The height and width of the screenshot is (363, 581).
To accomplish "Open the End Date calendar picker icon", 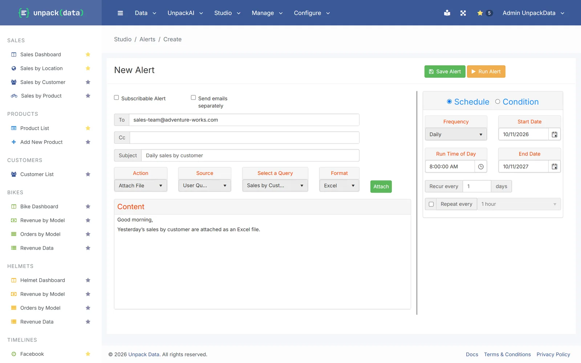I will 554,167.
